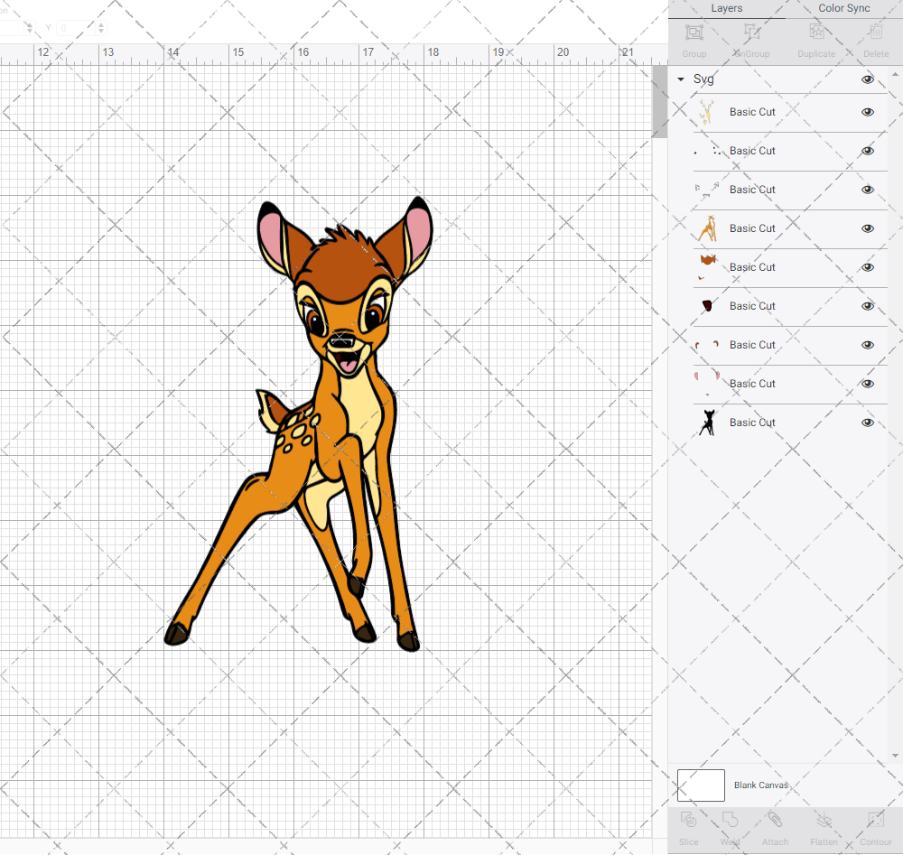This screenshot has width=903, height=855.
Task: Hide the orange body Basic Cut layer
Action: [868, 228]
